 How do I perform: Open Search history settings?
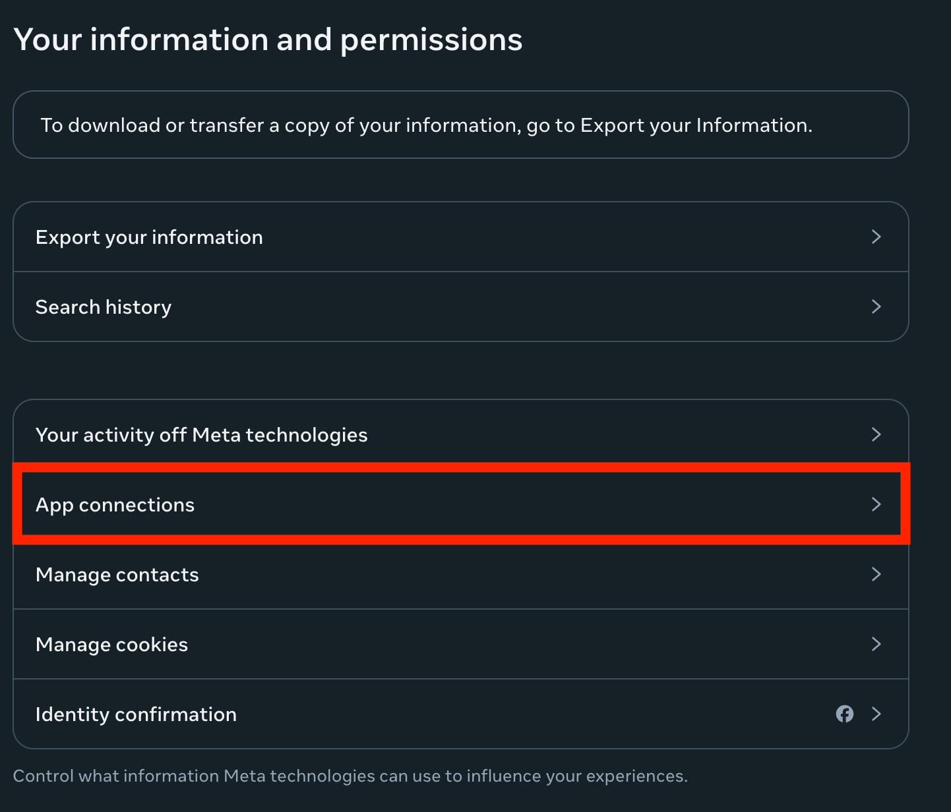pyautogui.click(x=461, y=306)
